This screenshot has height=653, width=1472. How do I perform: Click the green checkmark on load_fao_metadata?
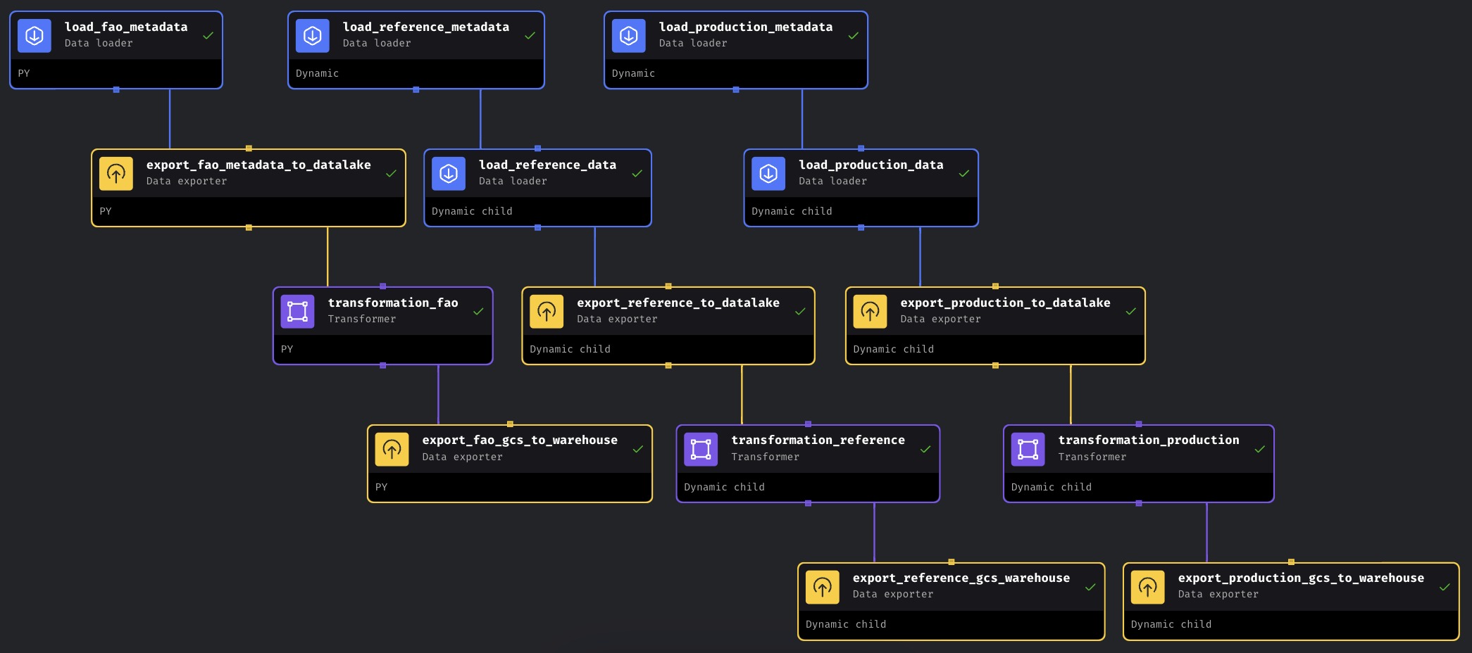click(x=208, y=35)
